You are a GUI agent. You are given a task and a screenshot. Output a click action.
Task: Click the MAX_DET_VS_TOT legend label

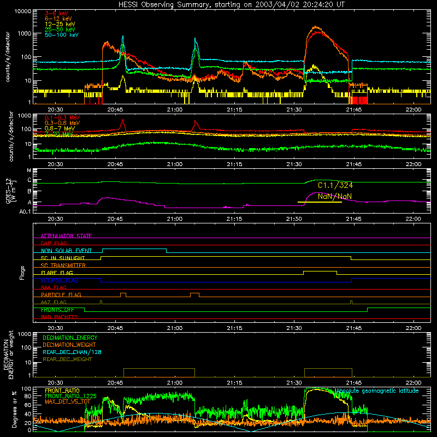click(x=68, y=401)
